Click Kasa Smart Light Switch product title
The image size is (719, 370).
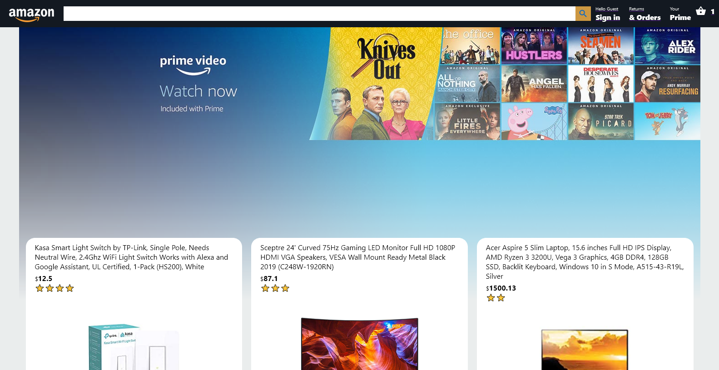coord(132,257)
